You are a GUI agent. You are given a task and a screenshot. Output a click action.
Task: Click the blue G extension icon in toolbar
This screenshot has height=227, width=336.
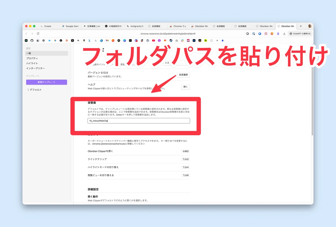260,34
